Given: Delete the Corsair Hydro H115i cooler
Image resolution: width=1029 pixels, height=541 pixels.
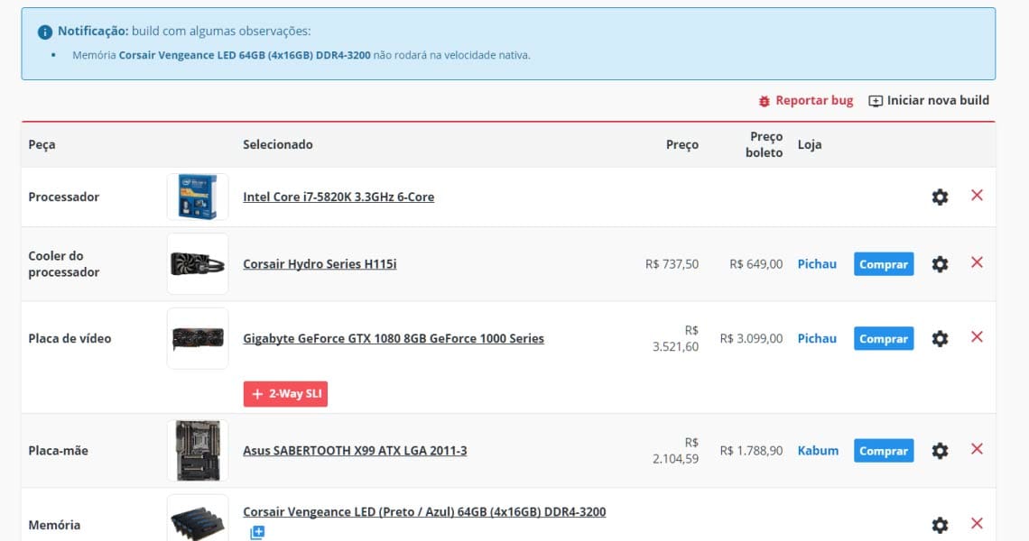Looking at the screenshot, I should click(977, 263).
